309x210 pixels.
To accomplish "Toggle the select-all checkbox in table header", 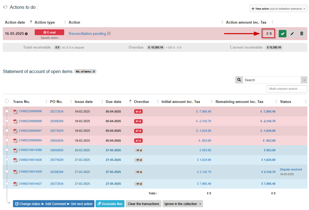I will [7, 101].
